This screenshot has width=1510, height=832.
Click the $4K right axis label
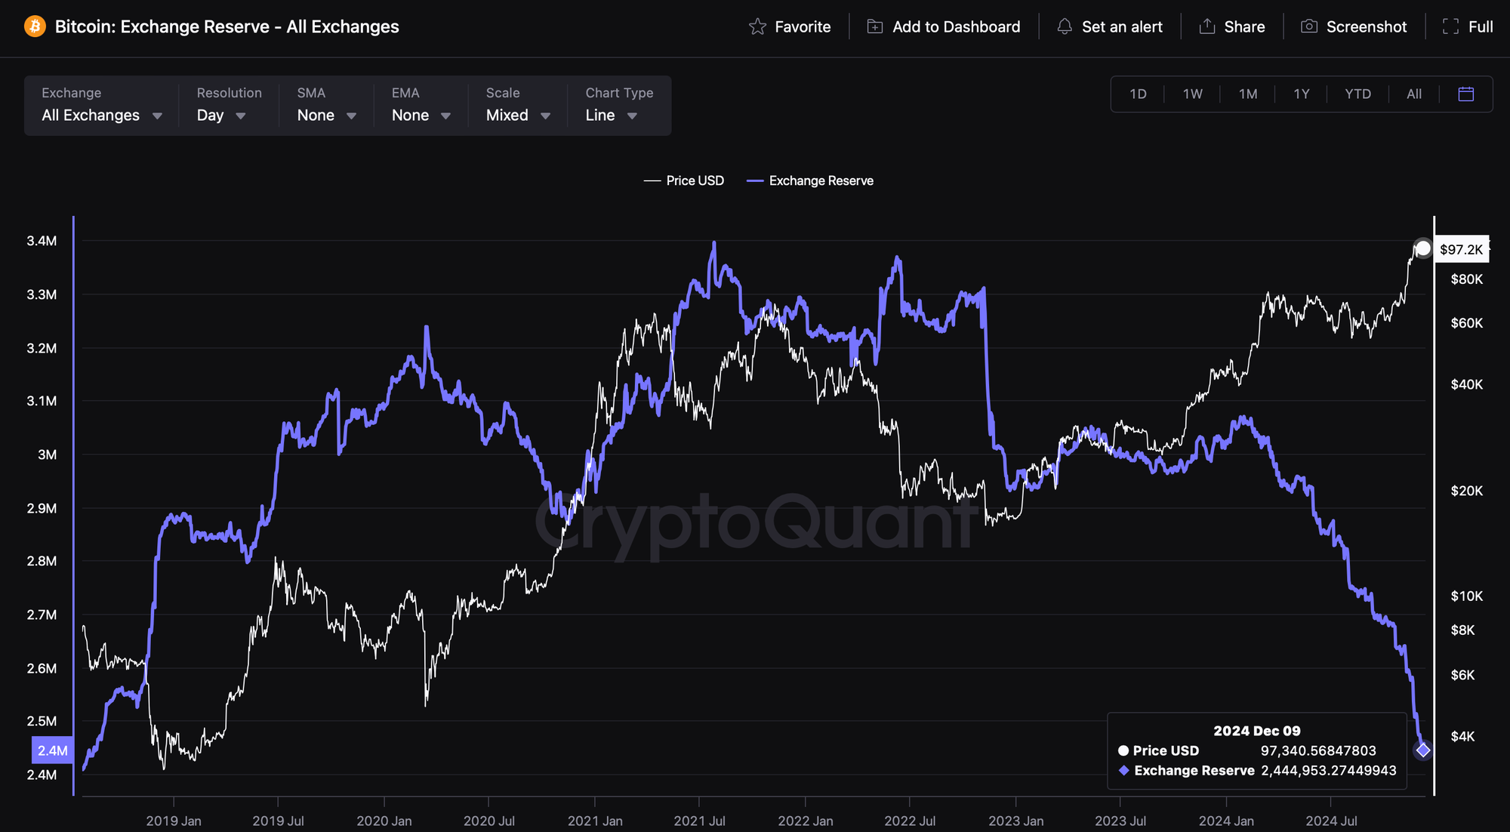1462,736
